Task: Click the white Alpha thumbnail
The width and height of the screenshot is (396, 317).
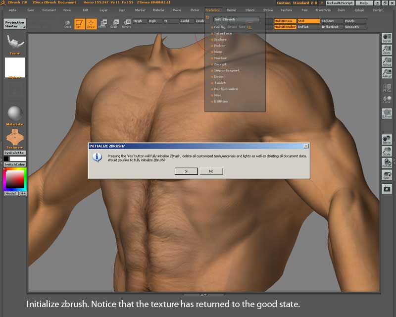Action: pyautogui.click(x=14, y=67)
